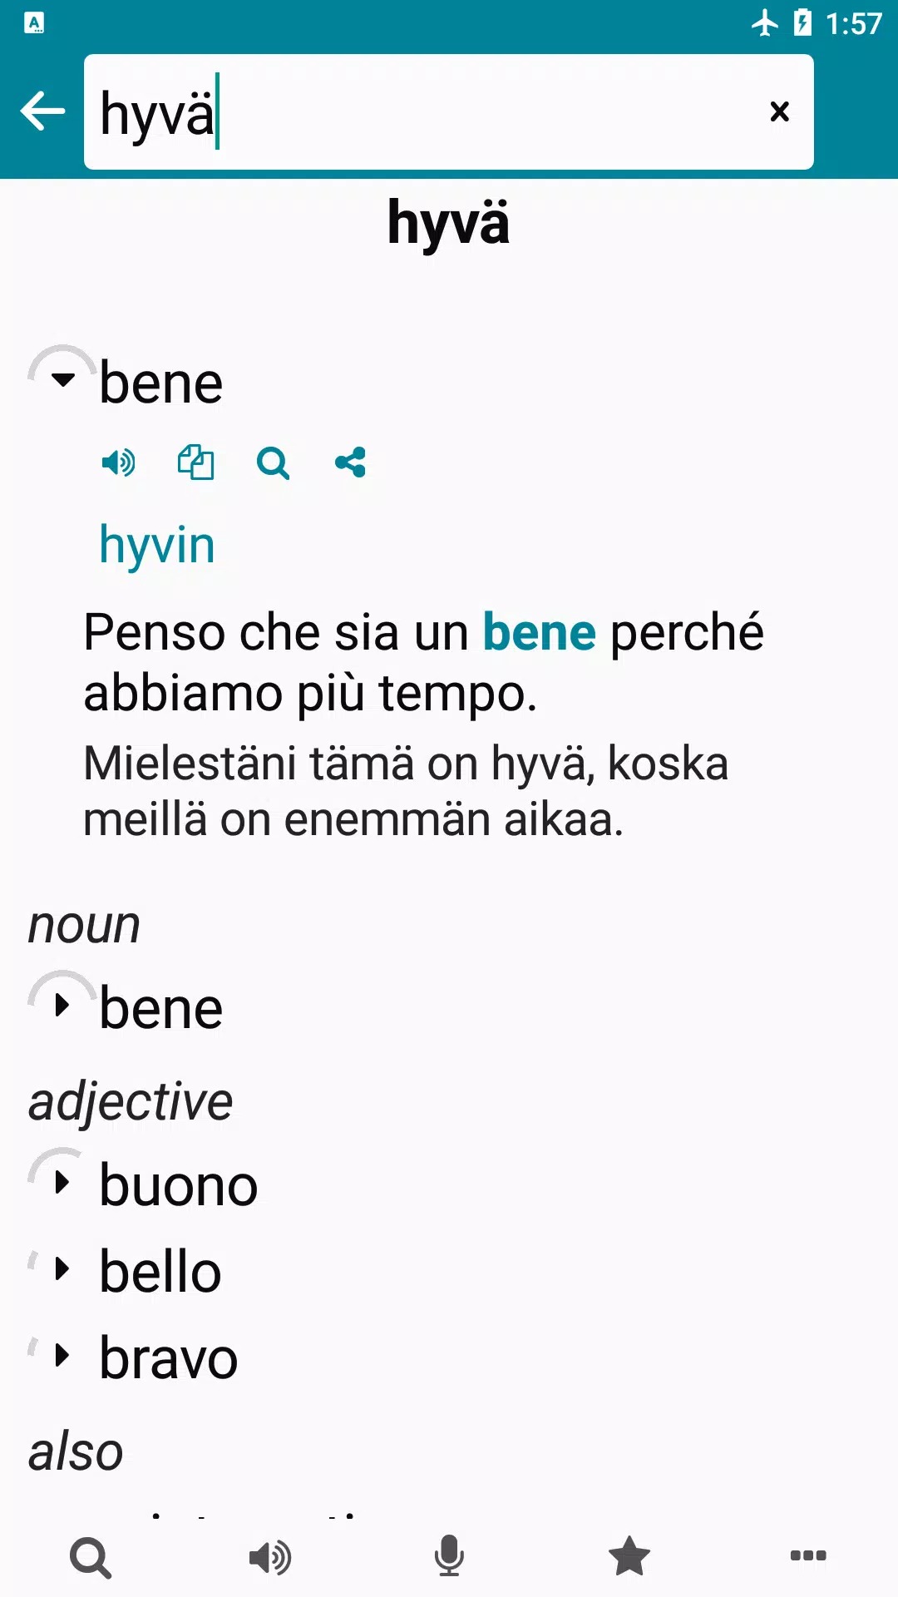
Task: Expand the buono adjective entry
Action: (x=62, y=1182)
